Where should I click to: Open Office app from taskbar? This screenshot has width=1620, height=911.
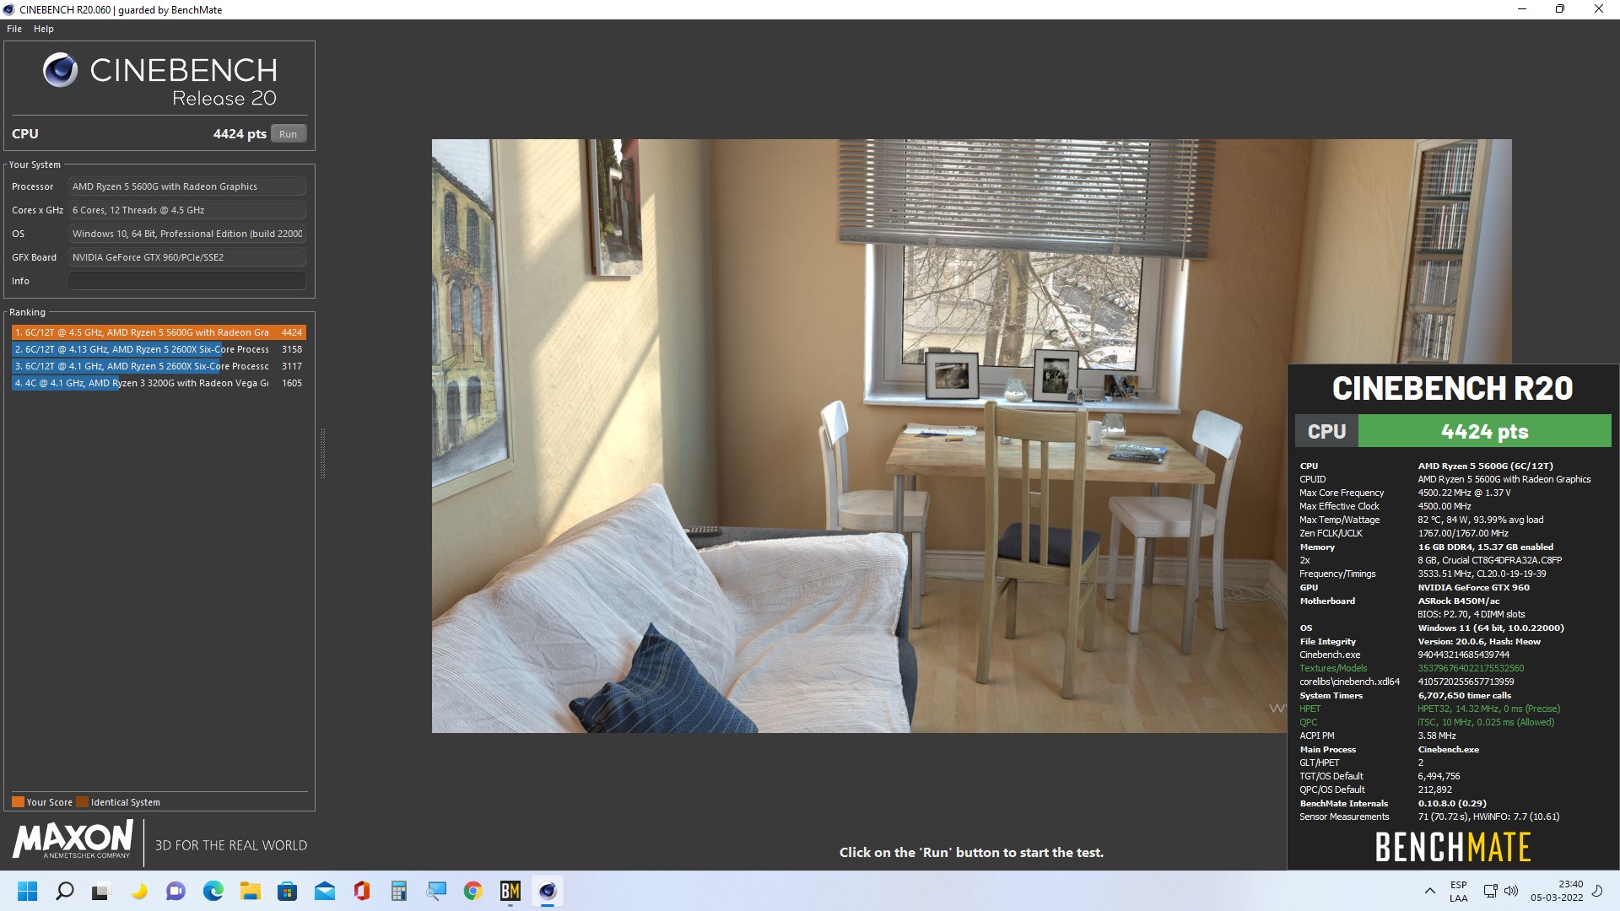point(362,891)
